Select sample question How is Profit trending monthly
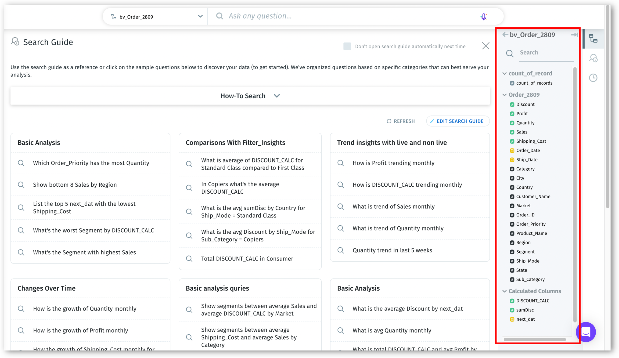The image size is (619, 358). click(393, 163)
